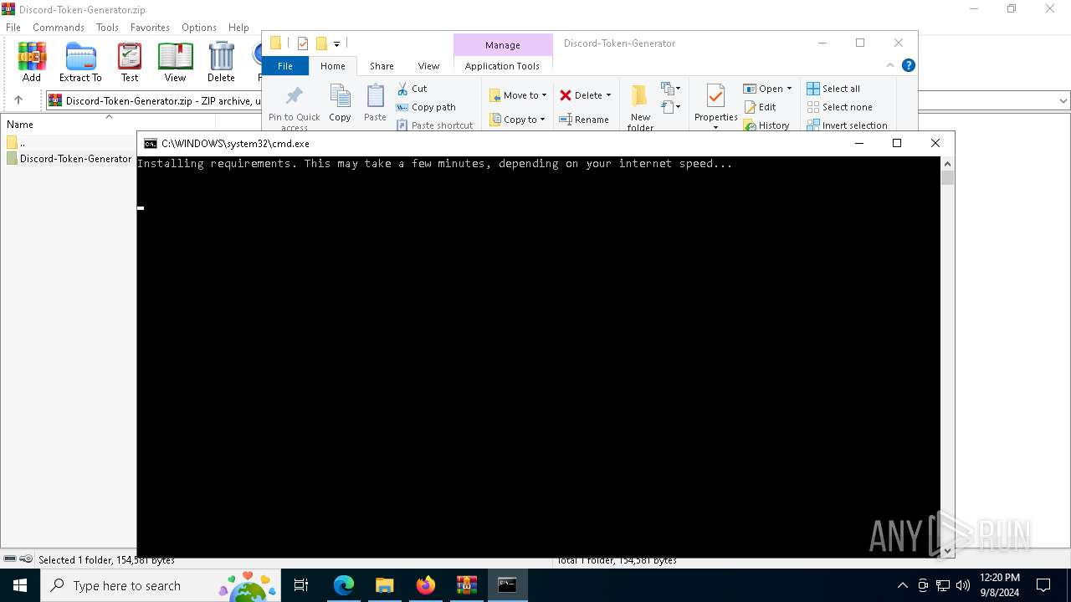Click WinRAR Delete trash icon
1071x602 pixels.
pos(221,62)
